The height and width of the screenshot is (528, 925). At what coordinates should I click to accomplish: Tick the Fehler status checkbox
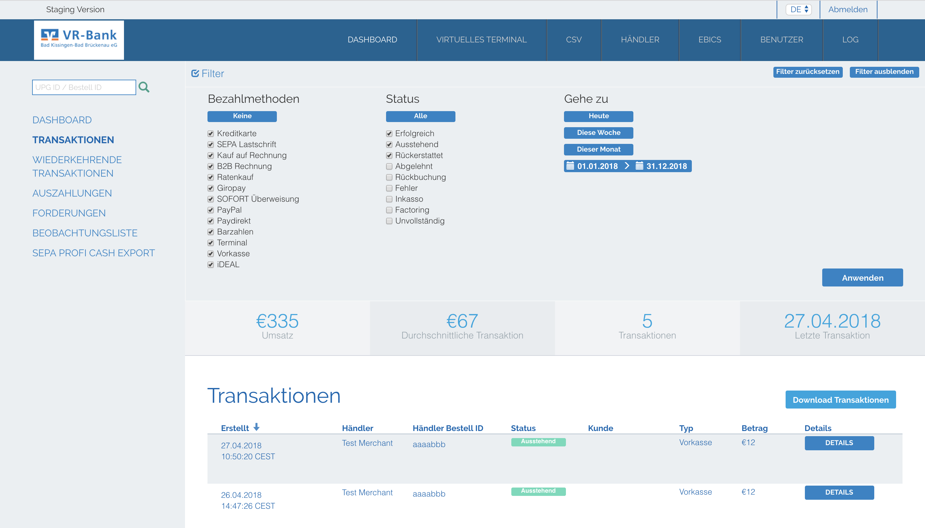click(x=389, y=188)
